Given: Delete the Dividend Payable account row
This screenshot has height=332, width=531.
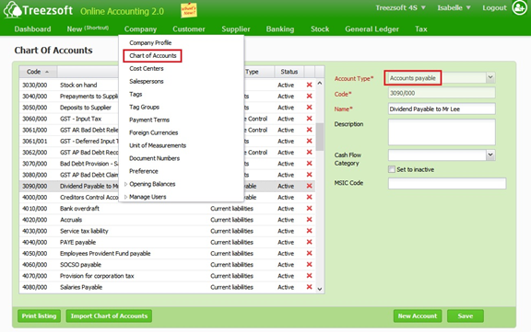Looking at the screenshot, I should (x=309, y=186).
